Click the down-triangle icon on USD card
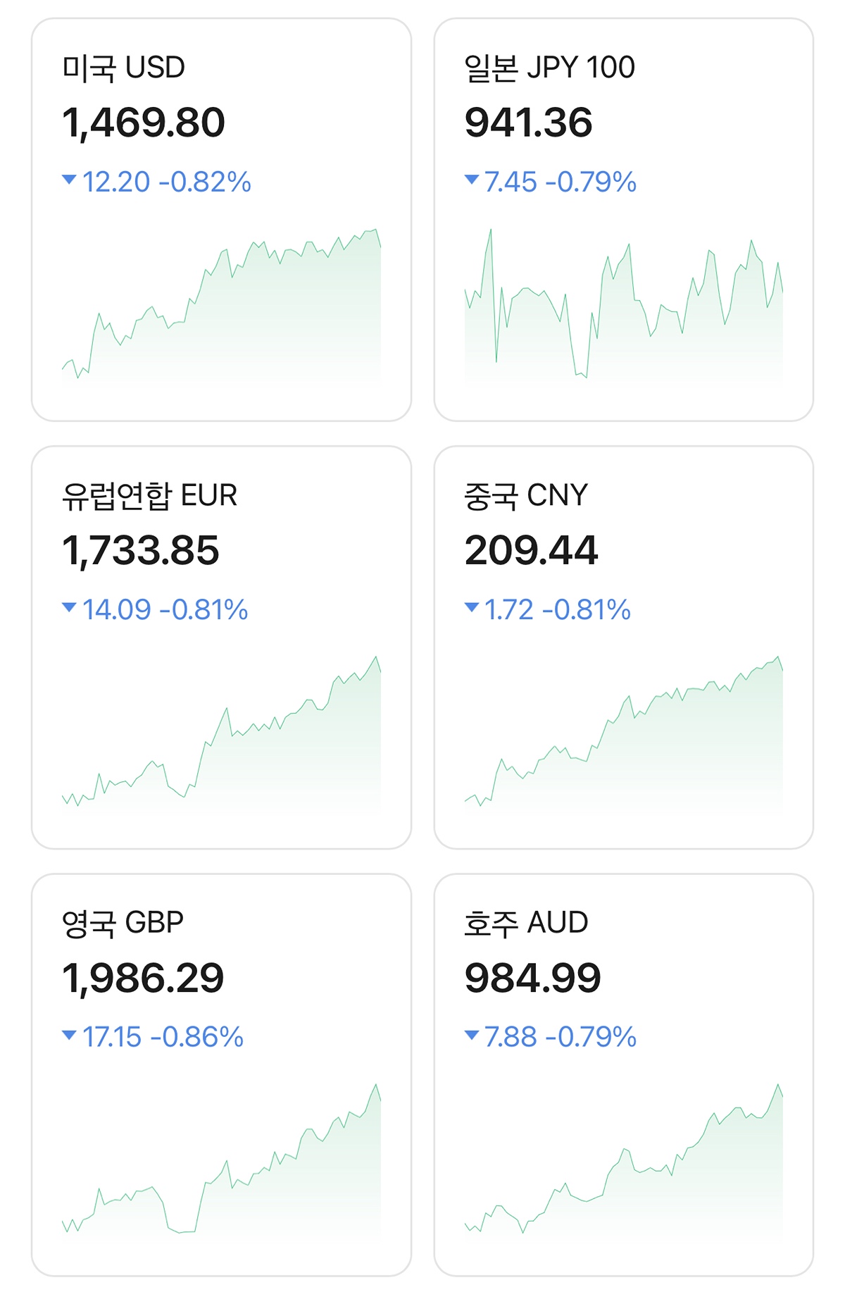 [69, 180]
